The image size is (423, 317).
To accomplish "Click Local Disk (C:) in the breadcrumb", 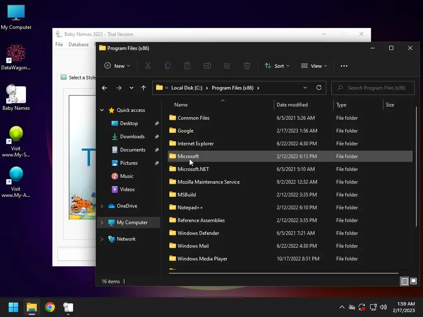I will tap(187, 88).
